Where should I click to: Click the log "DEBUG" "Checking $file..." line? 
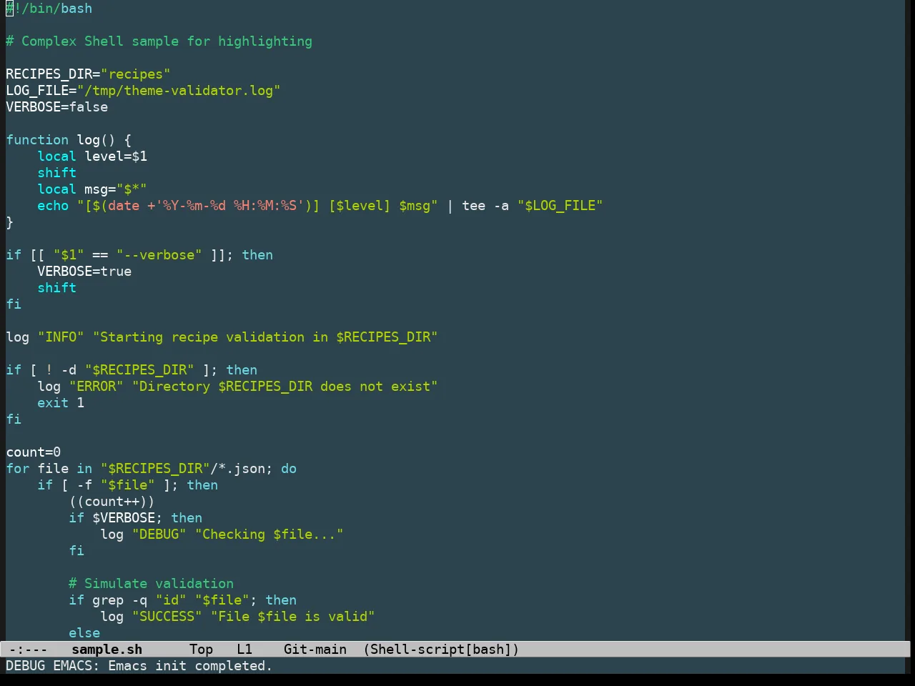click(222, 535)
